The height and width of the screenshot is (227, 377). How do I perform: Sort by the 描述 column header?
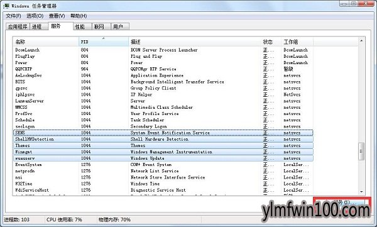[x=195, y=42]
